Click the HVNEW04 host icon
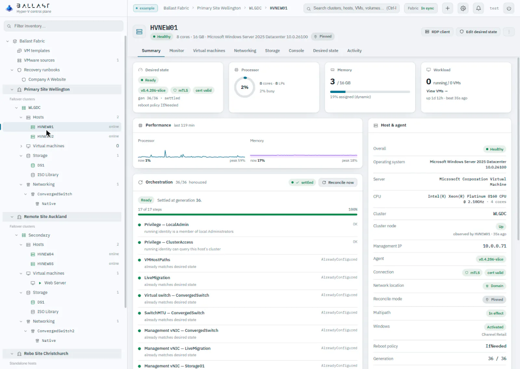This screenshot has width=520, height=369. pyautogui.click(x=33, y=254)
